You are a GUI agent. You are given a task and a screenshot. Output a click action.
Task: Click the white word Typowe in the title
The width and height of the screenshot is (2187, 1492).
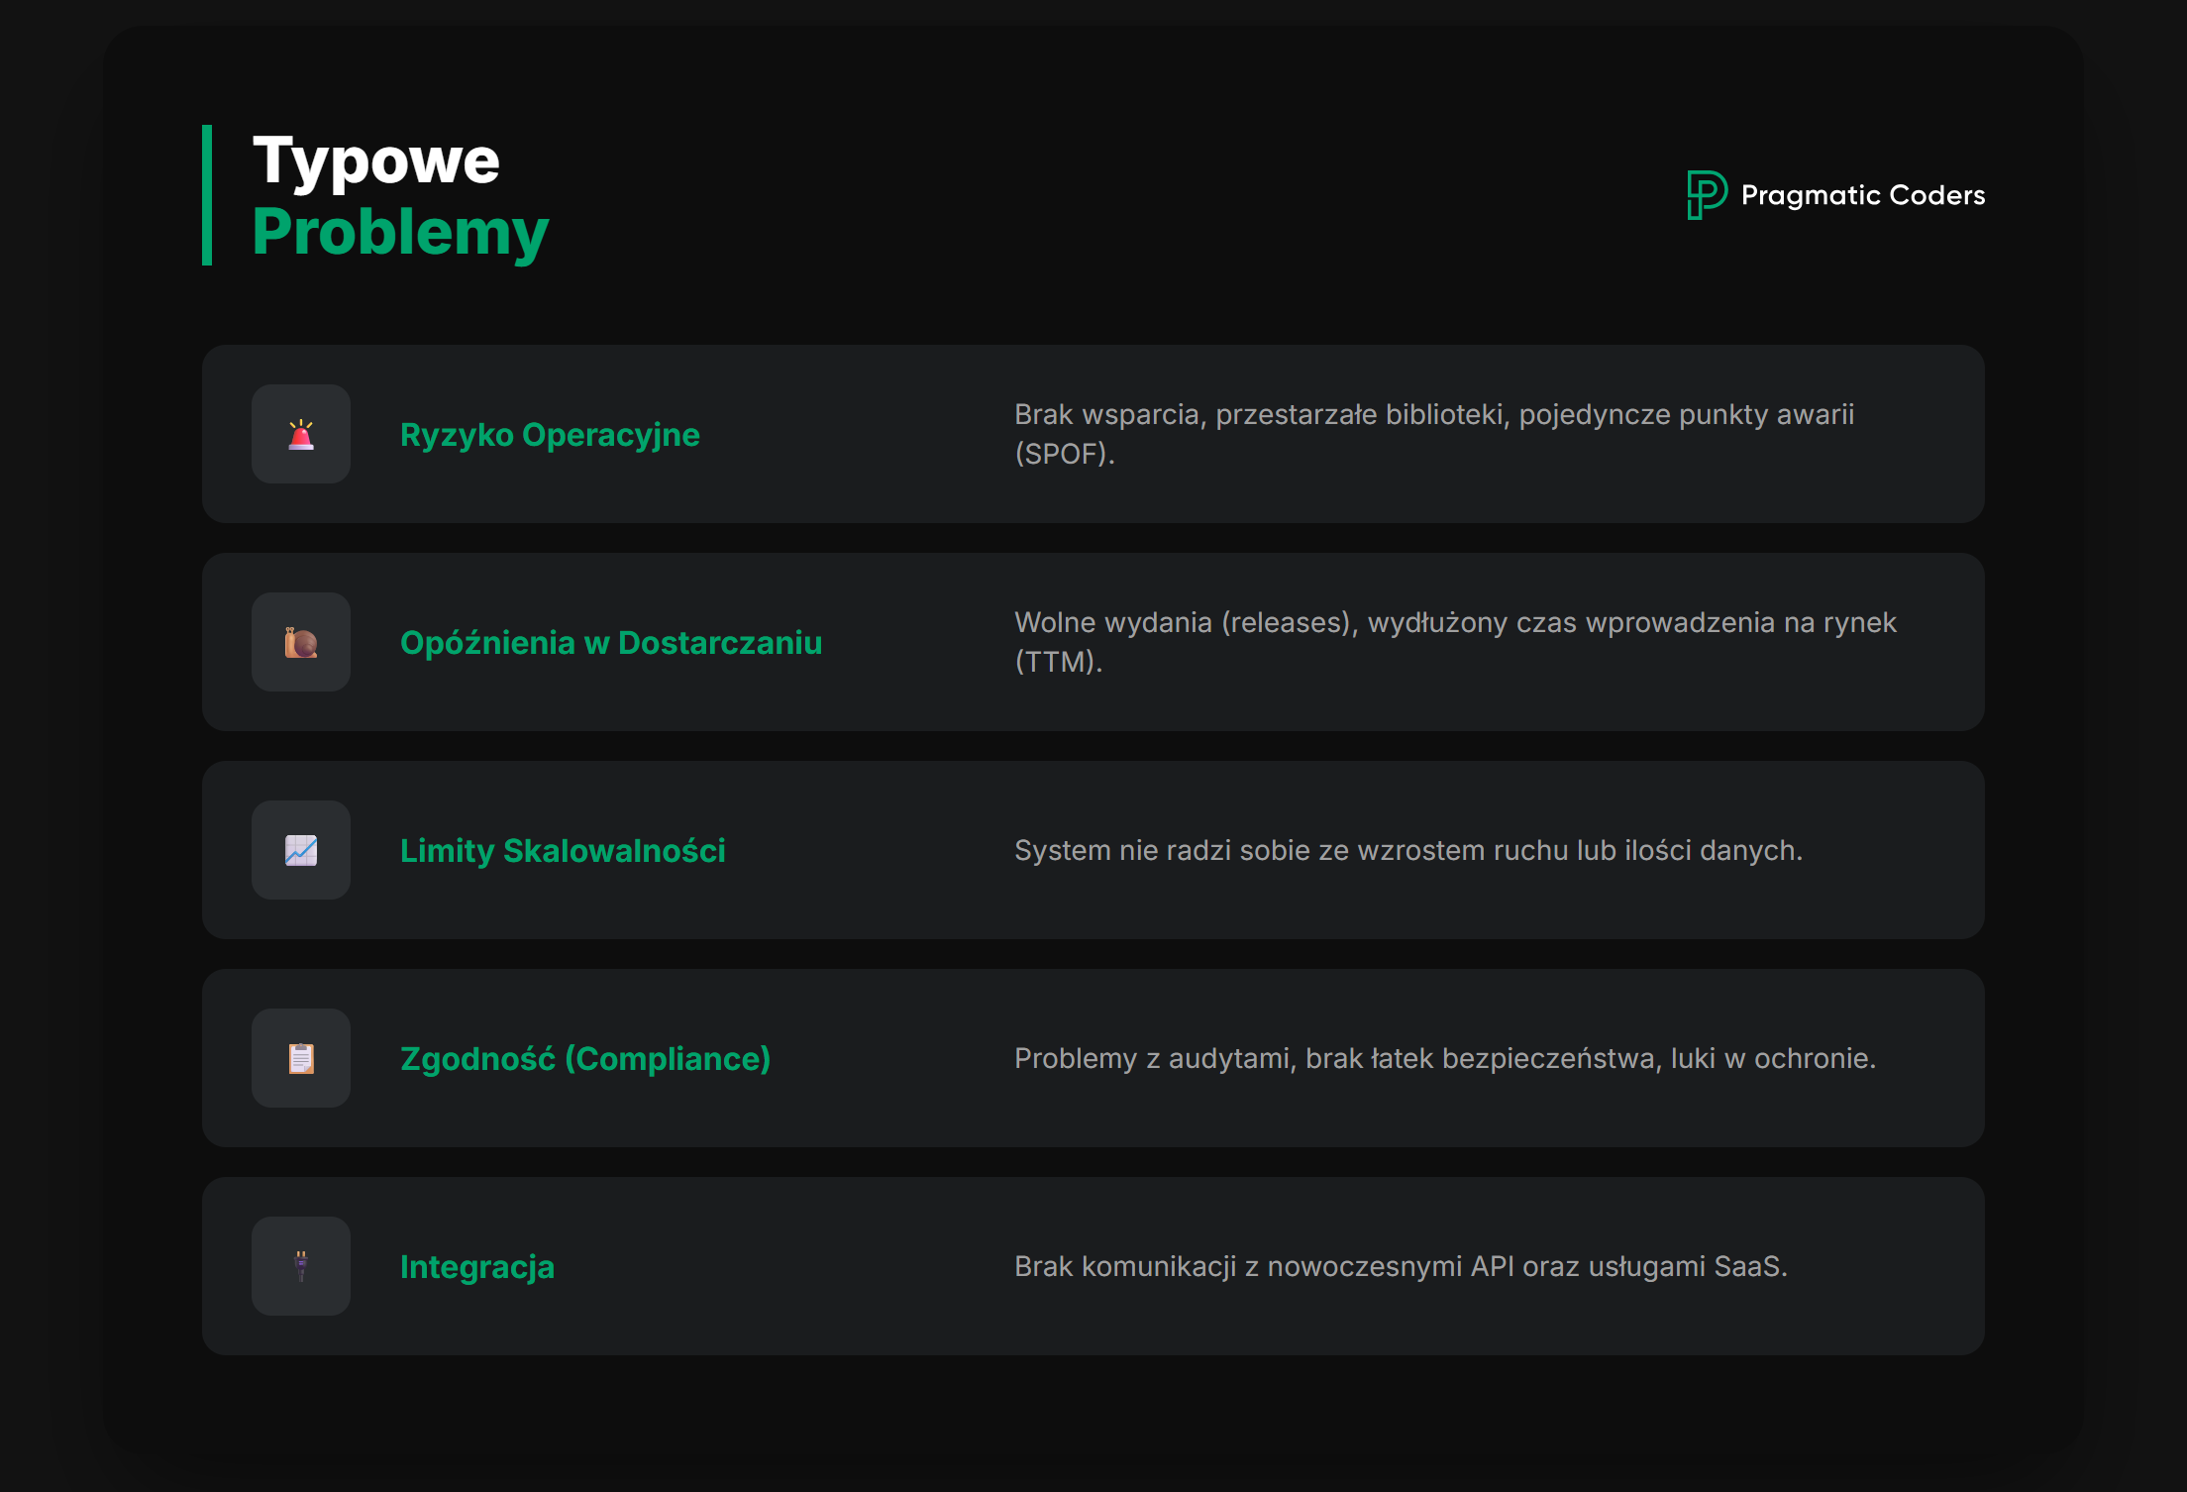pos(376,160)
